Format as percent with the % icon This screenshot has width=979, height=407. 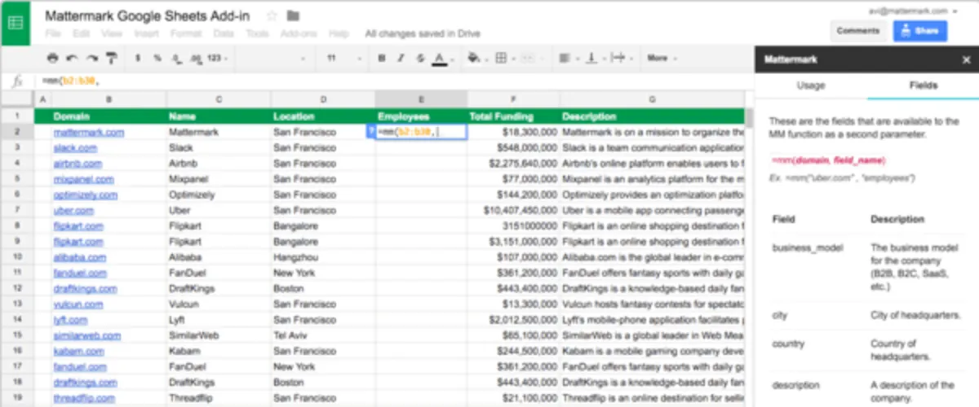(x=157, y=58)
